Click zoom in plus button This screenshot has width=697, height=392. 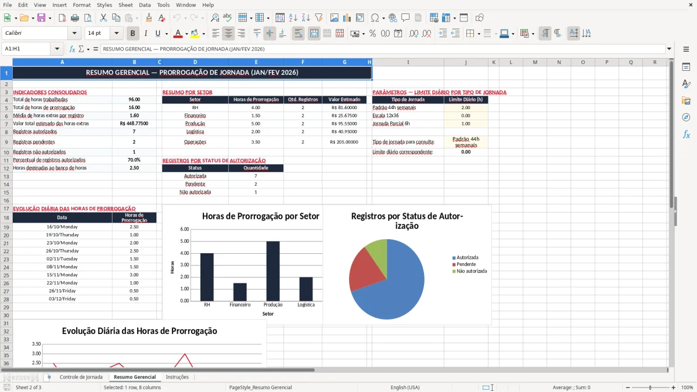tap(673, 387)
